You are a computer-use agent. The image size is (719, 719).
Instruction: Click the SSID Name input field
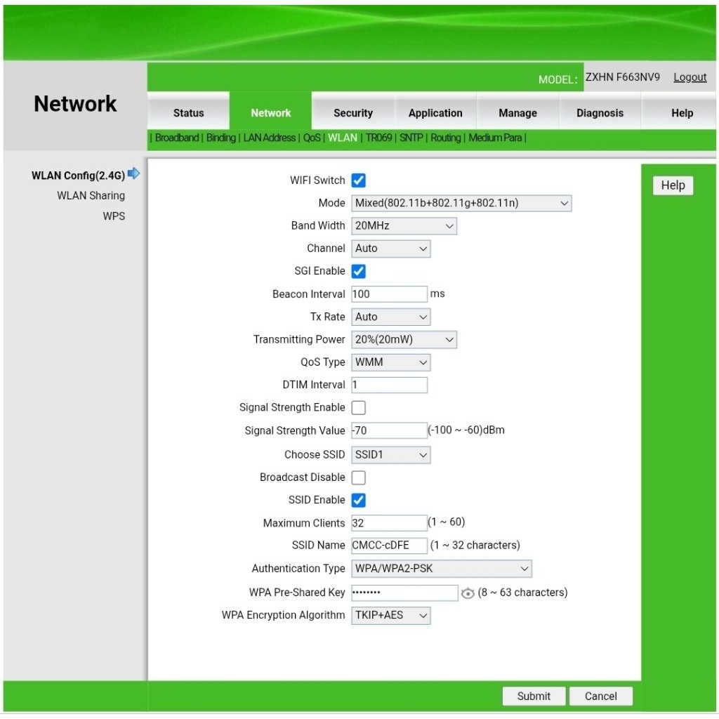389,545
